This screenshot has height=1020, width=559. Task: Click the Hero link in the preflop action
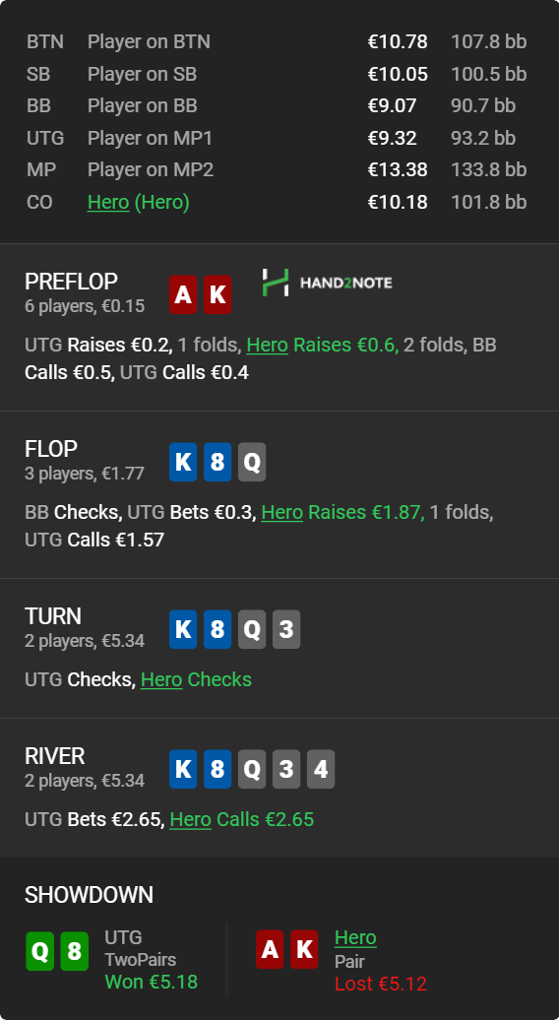pos(267,345)
